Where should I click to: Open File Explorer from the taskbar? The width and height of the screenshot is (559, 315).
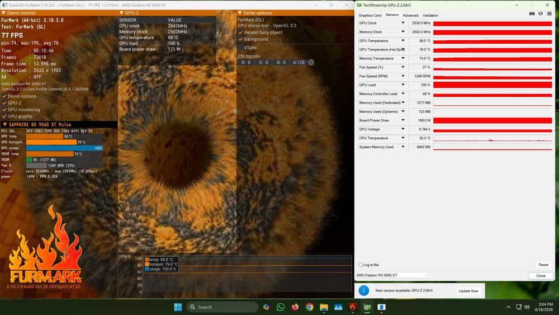tap(324, 307)
